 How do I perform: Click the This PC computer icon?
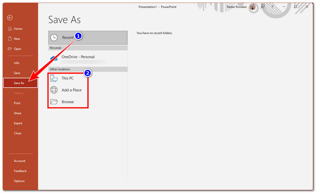(x=54, y=78)
